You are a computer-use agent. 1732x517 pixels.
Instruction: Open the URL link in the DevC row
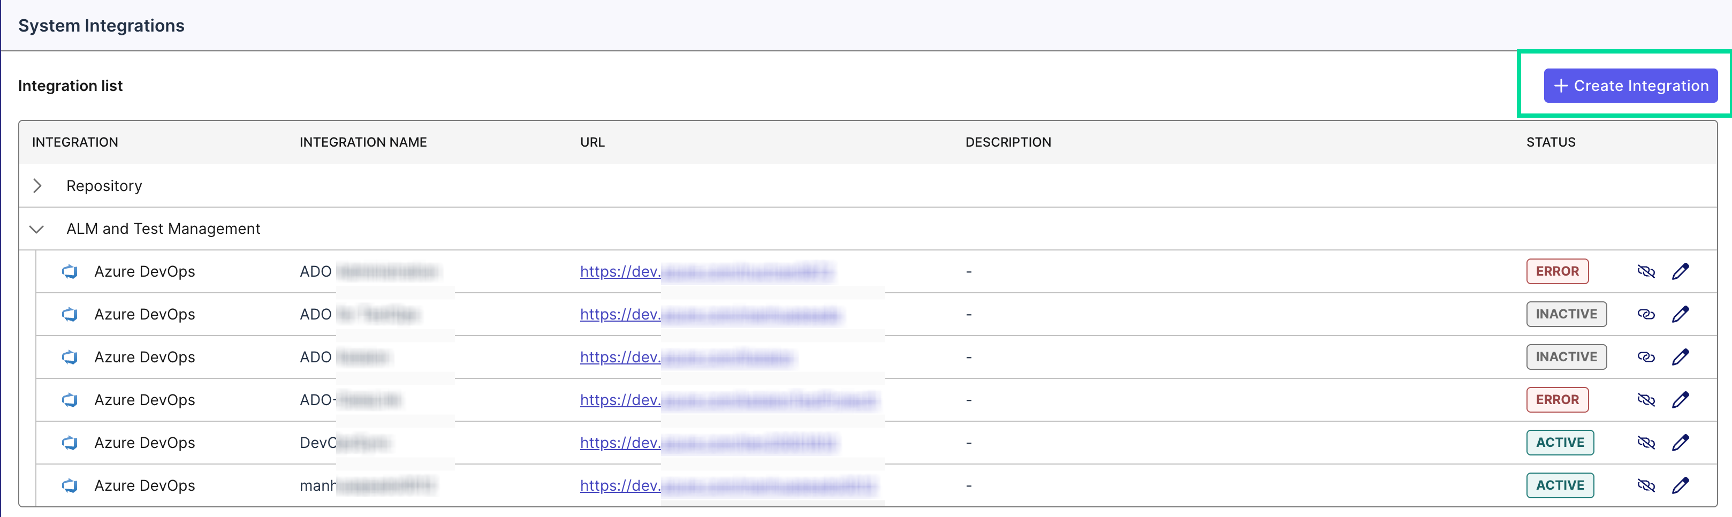coord(708,443)
